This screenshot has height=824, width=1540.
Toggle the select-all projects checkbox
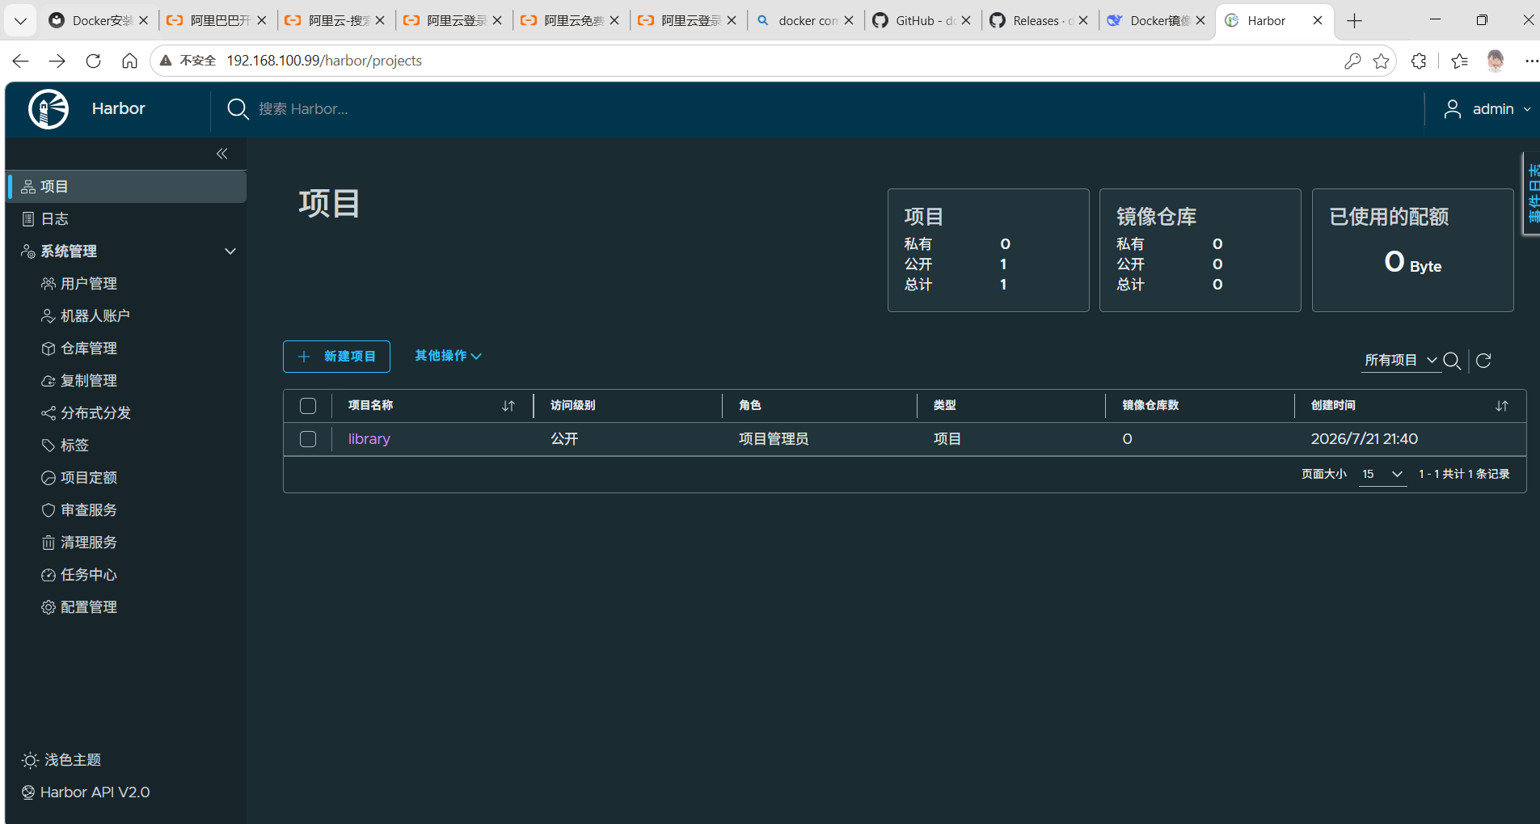308,406
